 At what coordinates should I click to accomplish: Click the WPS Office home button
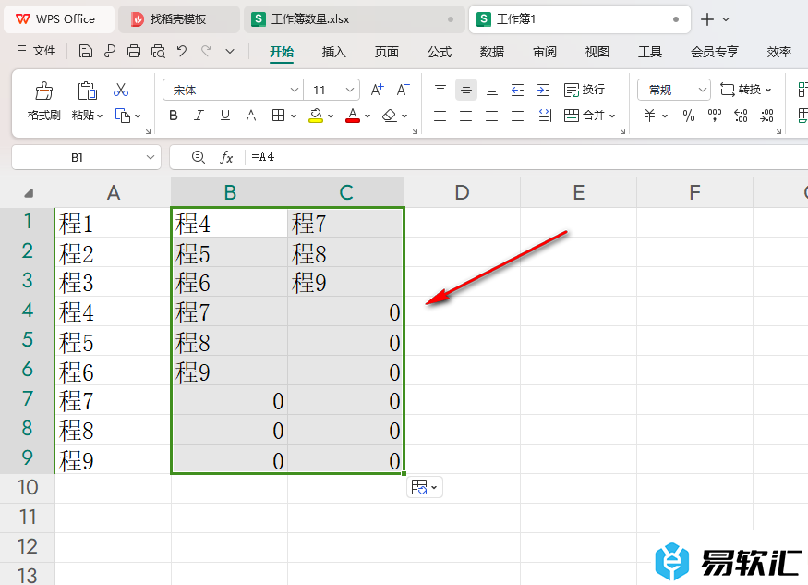59,19
